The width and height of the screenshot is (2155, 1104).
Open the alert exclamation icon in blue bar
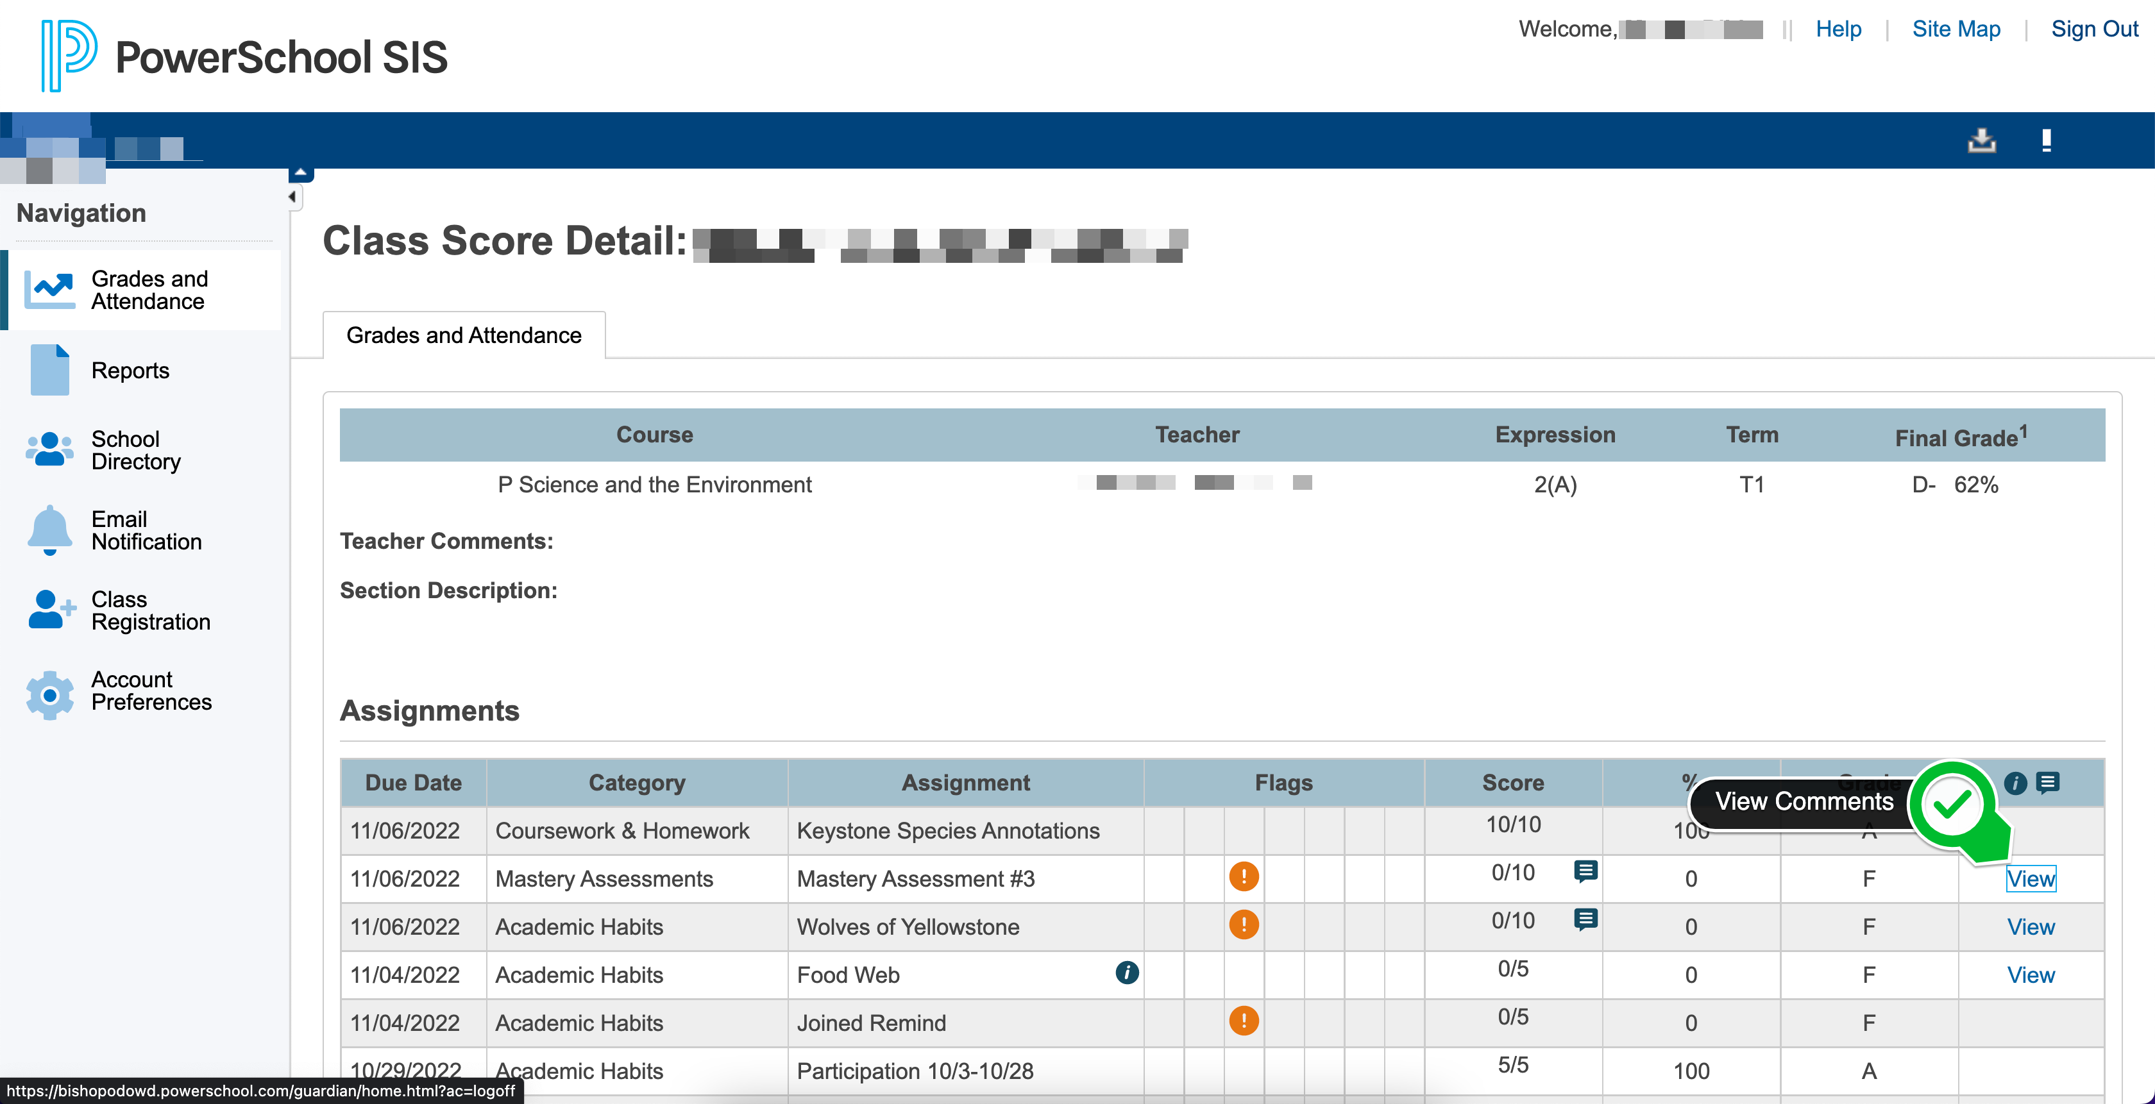(x=2046, y=140)
